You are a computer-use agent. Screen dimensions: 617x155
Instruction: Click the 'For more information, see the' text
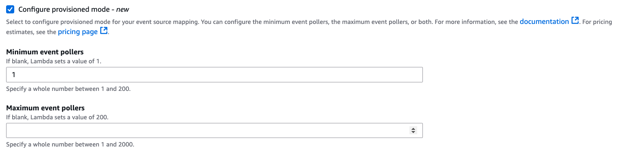pos(476,22)
